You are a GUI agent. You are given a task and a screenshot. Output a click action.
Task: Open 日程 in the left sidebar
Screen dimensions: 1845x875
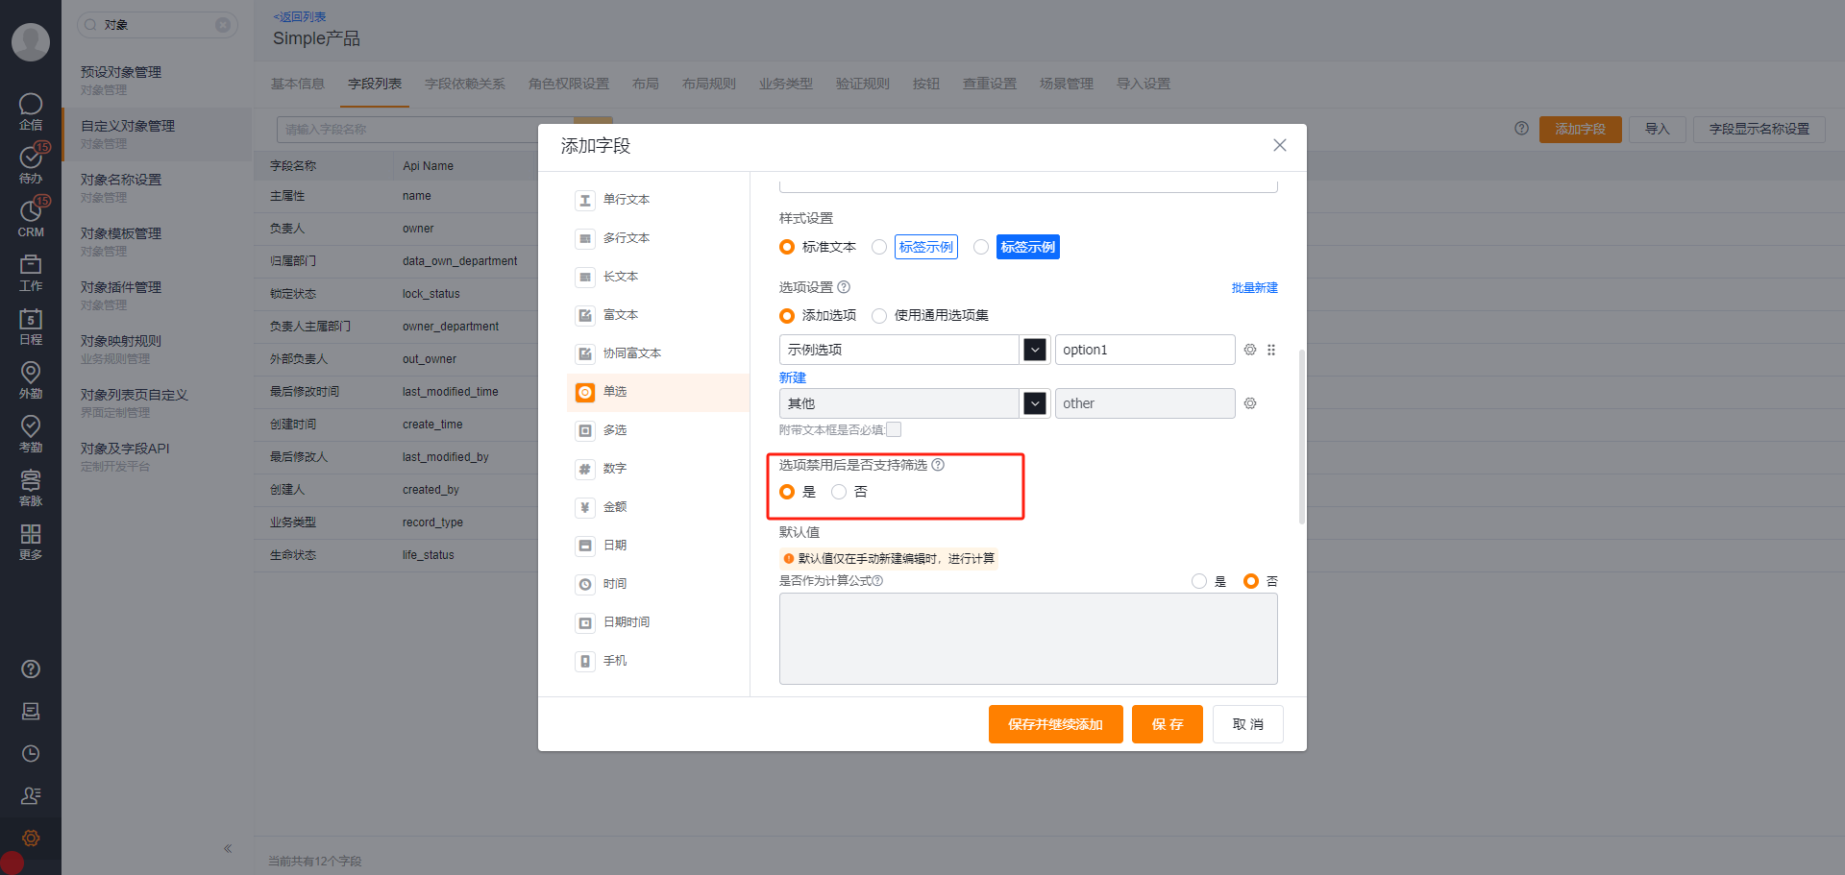[30, 324]
